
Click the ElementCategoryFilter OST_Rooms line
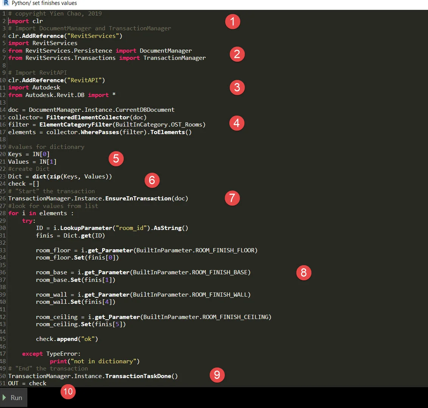point(107,125)
